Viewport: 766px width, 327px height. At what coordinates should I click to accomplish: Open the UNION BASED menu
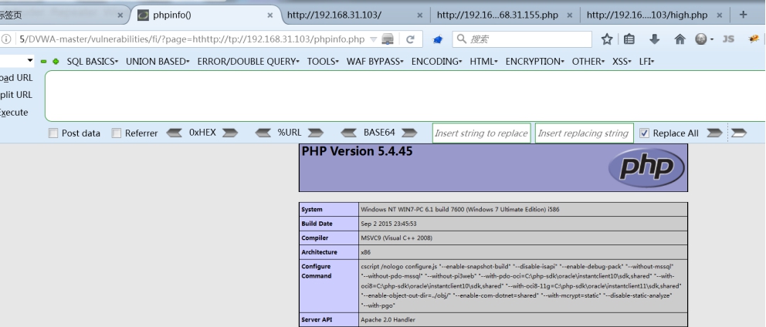[158, 62]
